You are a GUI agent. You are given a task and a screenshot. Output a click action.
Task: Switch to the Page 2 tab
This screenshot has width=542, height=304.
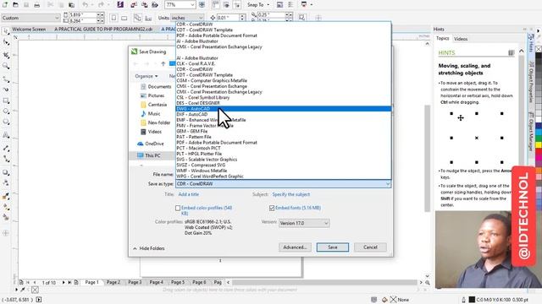click(113, 282)
